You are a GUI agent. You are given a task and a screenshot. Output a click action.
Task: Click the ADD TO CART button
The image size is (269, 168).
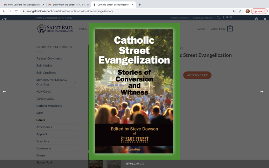(x=197, y=75)
